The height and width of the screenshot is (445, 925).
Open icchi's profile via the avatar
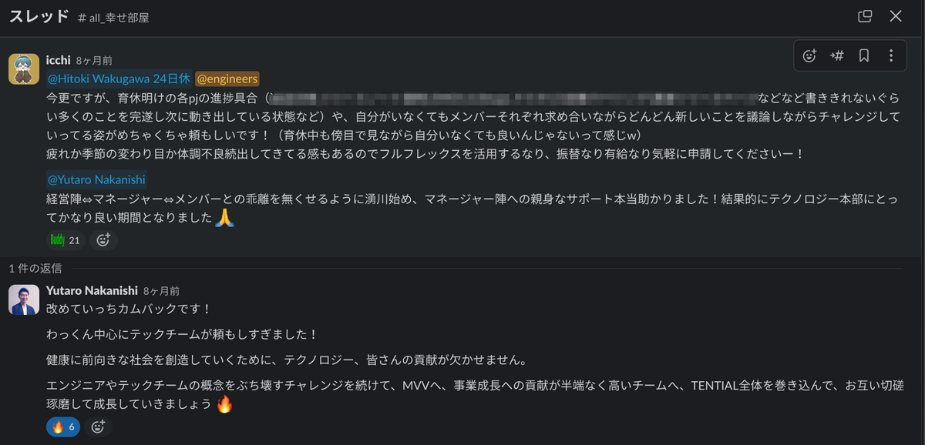tap(24, 69)
